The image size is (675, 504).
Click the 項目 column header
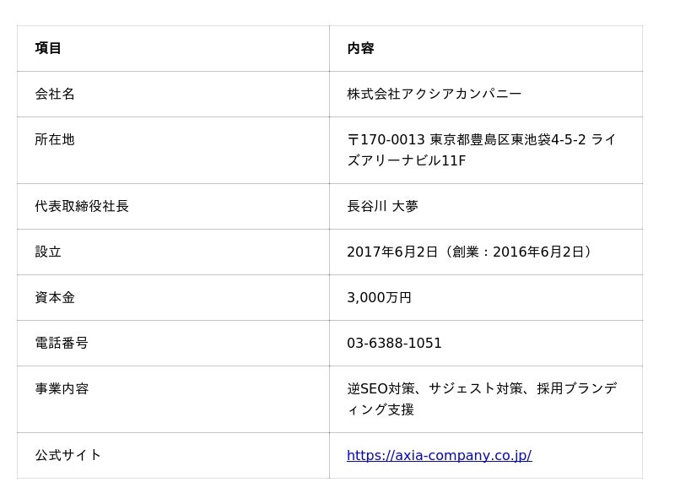48,48
